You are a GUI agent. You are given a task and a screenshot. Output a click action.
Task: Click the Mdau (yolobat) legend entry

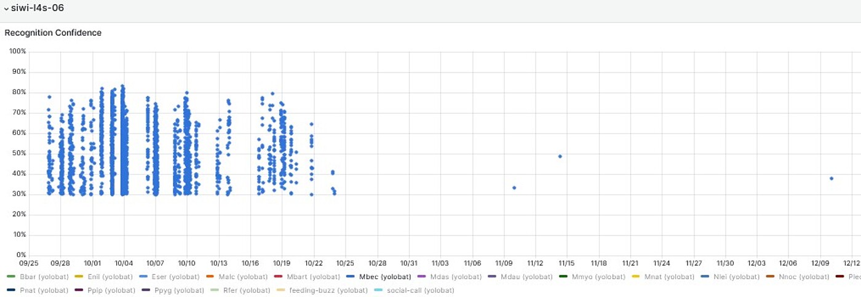[x=526, y=277]
